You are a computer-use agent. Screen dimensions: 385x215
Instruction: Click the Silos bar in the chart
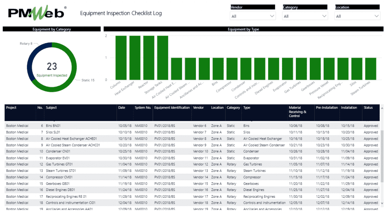tap(357, 69)
